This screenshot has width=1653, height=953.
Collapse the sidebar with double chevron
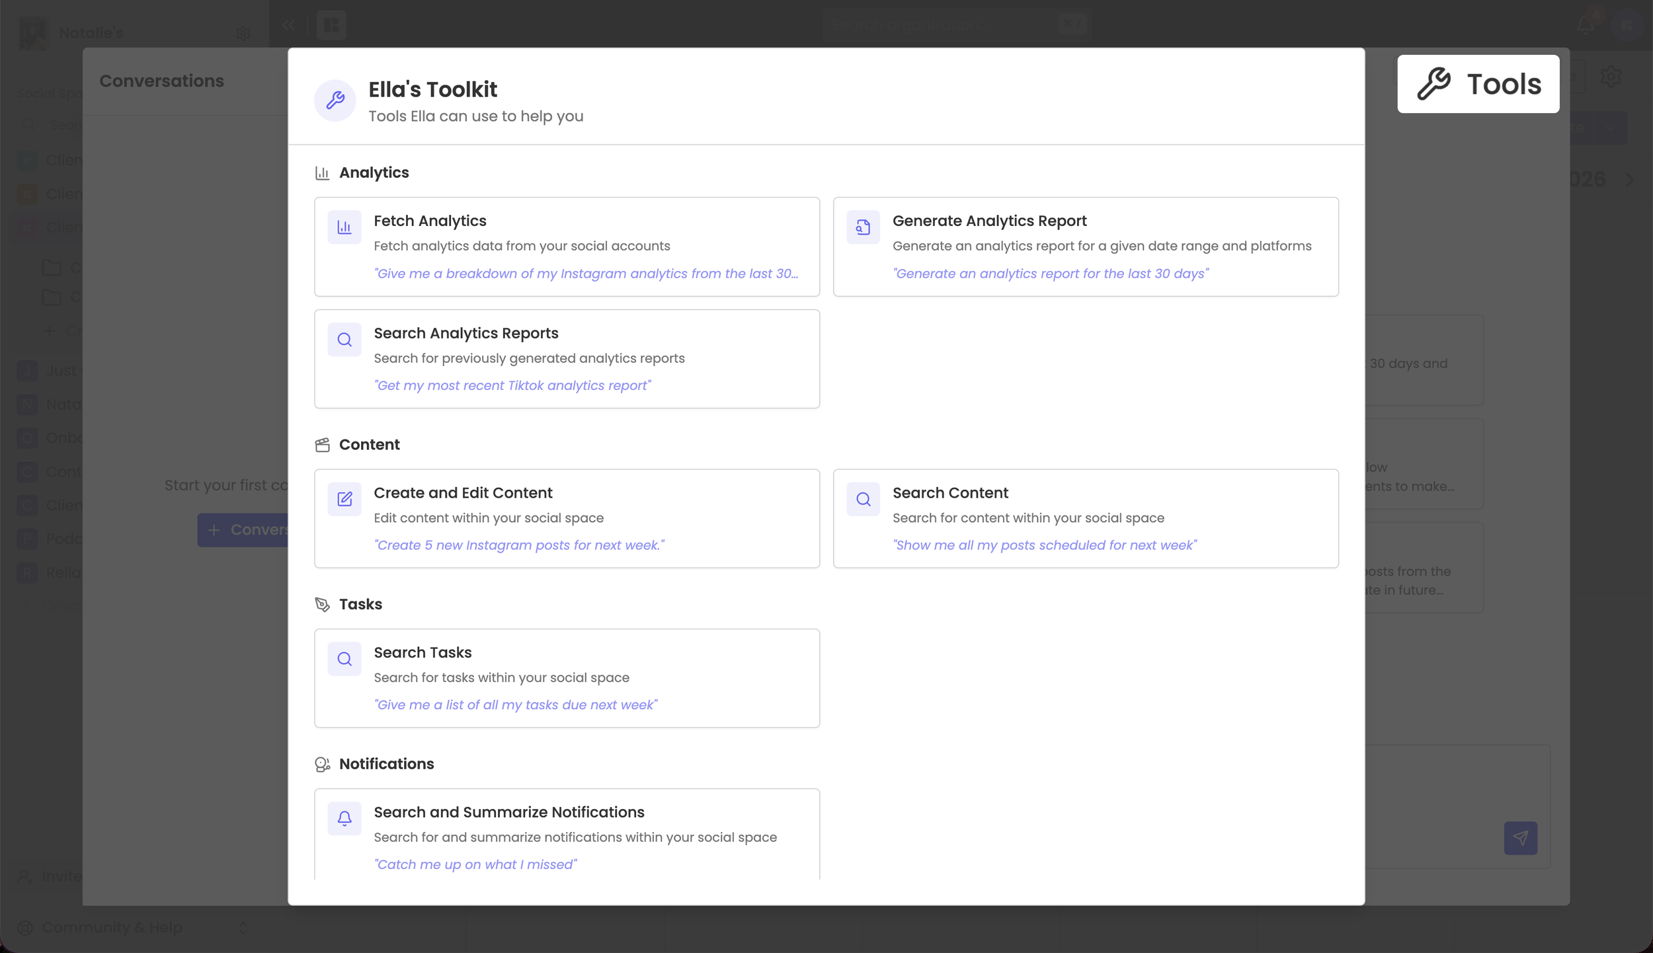[x=289, y=26]
